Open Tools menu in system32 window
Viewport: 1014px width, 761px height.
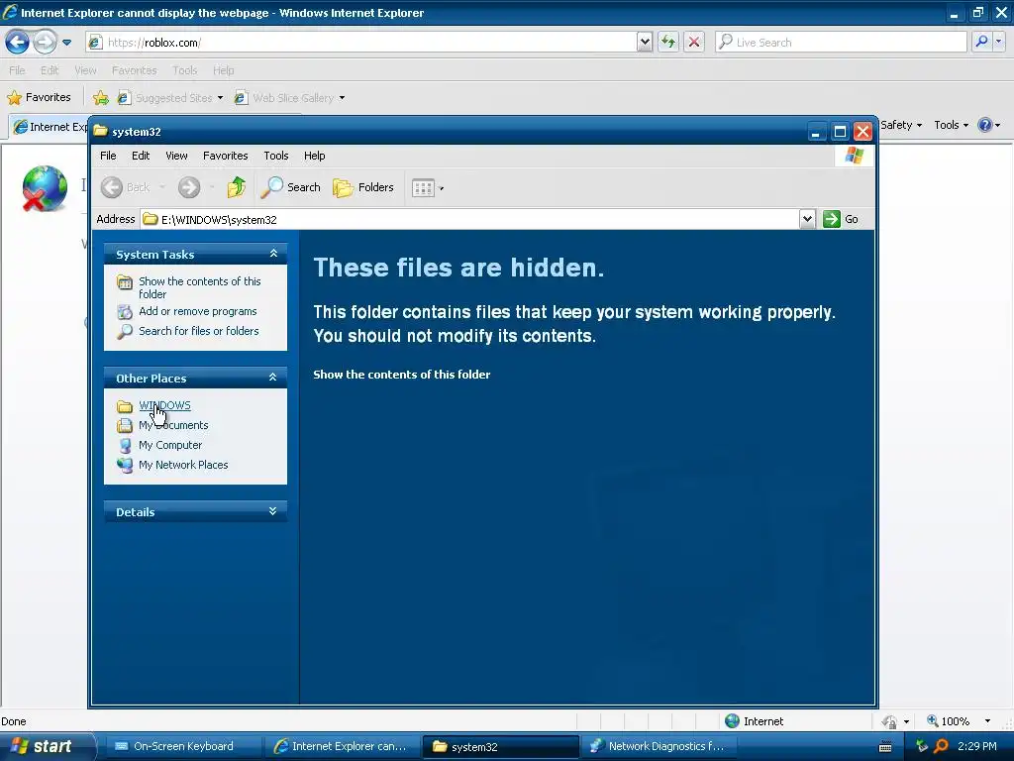point(276,156)
